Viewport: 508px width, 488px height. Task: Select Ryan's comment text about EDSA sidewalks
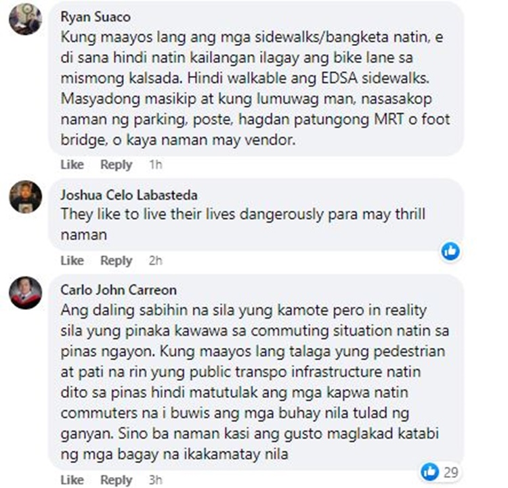(255, 89)
